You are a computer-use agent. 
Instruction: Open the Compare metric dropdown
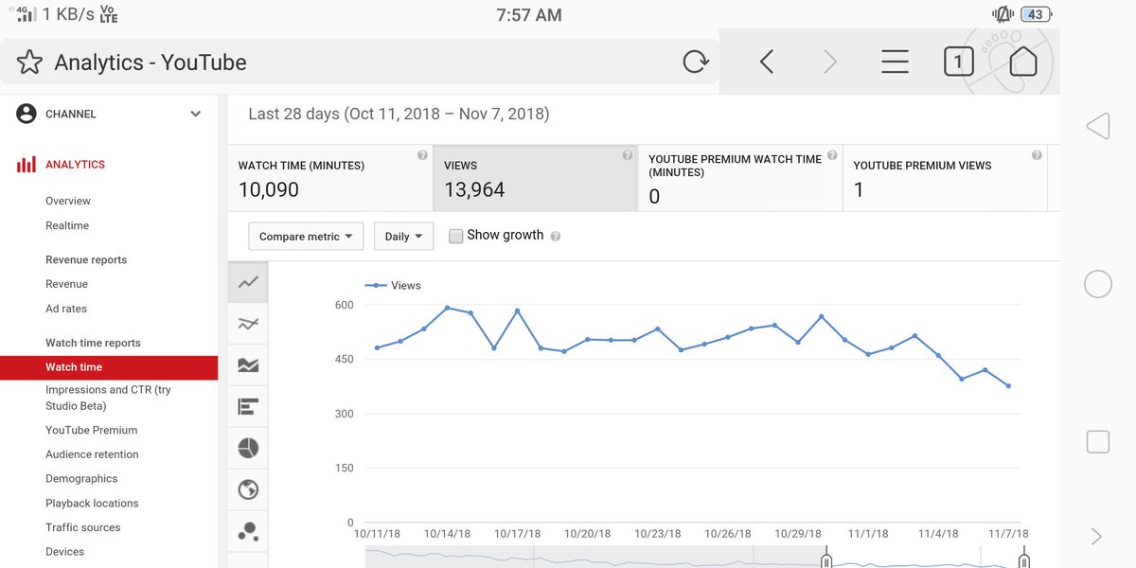pyautogui.click(x=306, y=237)
